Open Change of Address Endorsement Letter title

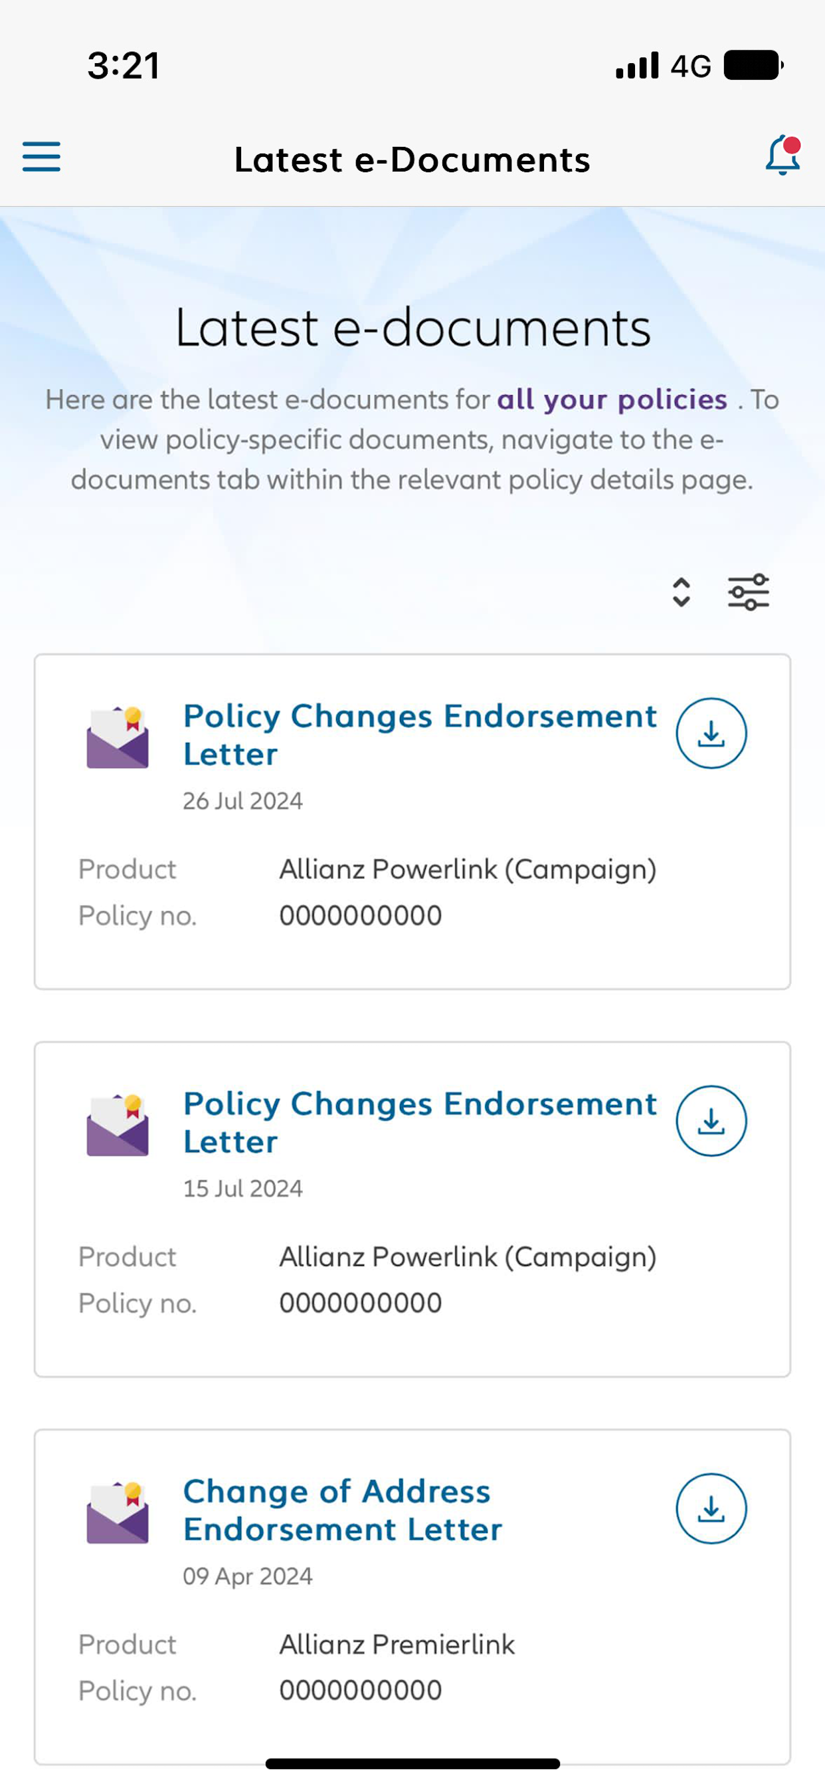343,1510
